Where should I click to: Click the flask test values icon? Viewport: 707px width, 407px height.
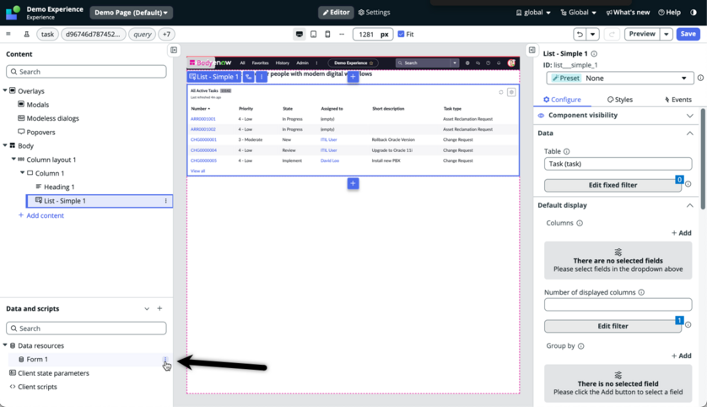[x=27, y=34]
